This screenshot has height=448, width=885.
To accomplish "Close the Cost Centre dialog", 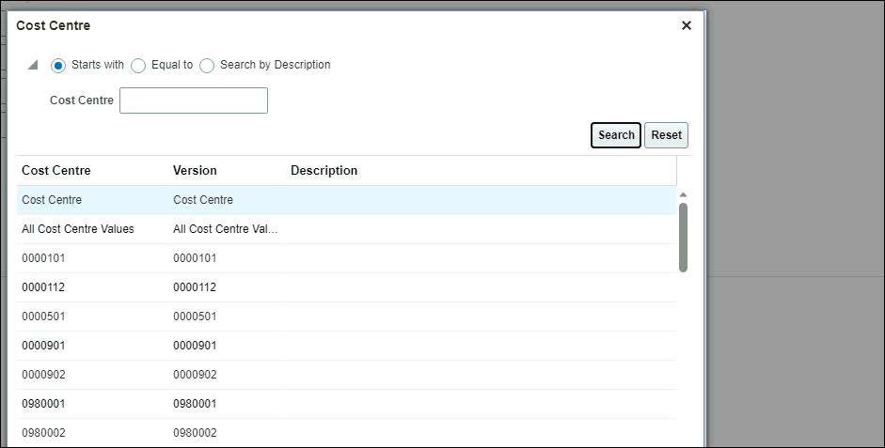I will coord(687,25).
